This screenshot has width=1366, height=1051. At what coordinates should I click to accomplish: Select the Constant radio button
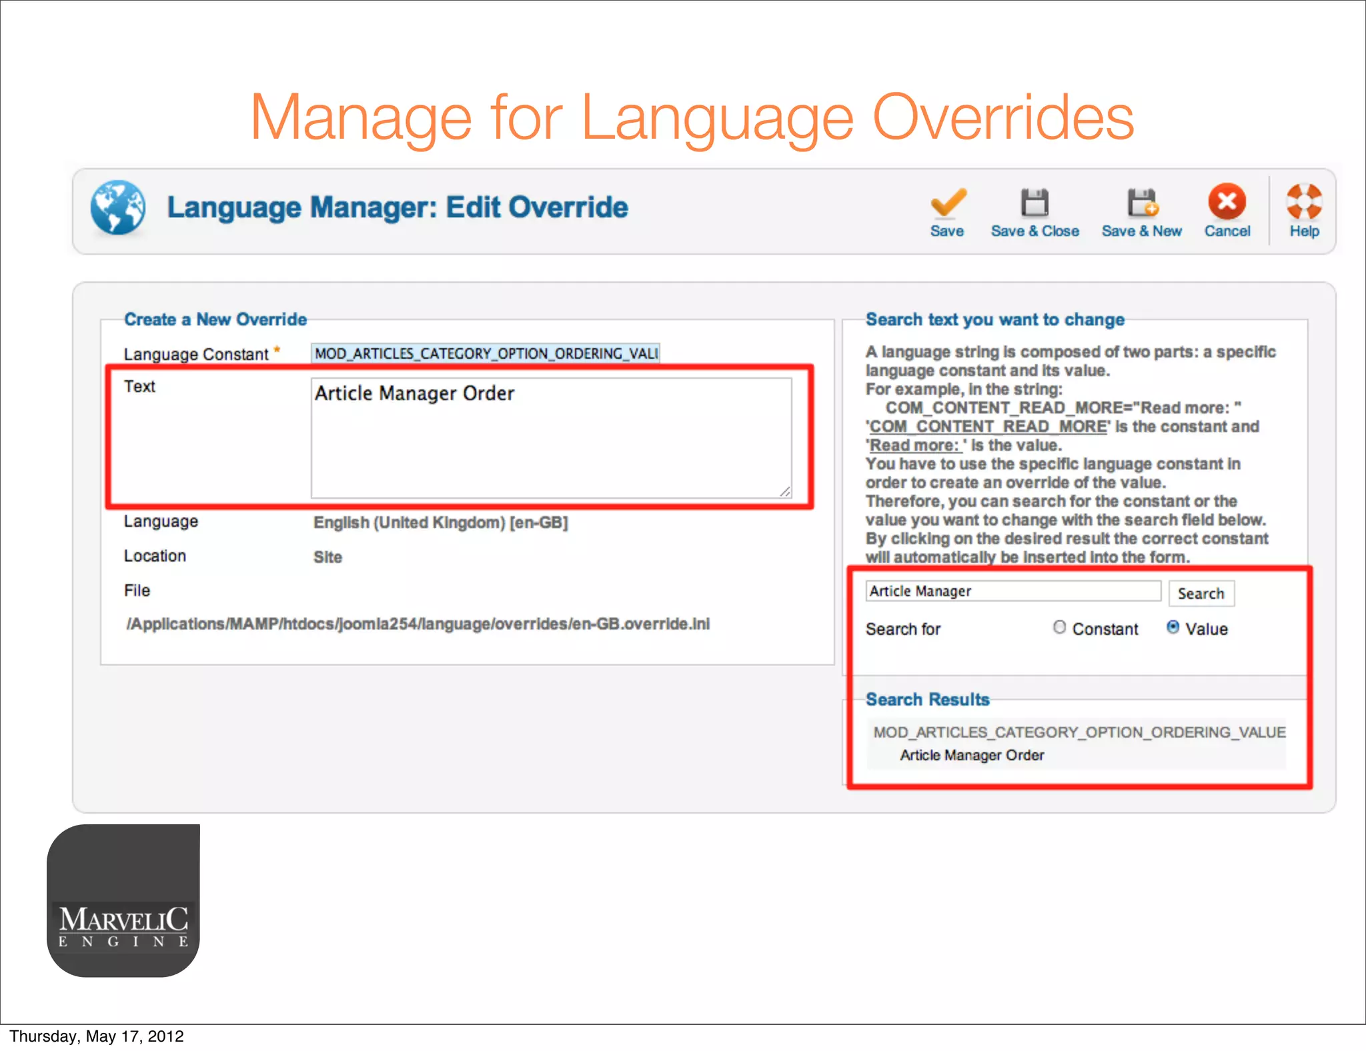tap(1059, 628)
